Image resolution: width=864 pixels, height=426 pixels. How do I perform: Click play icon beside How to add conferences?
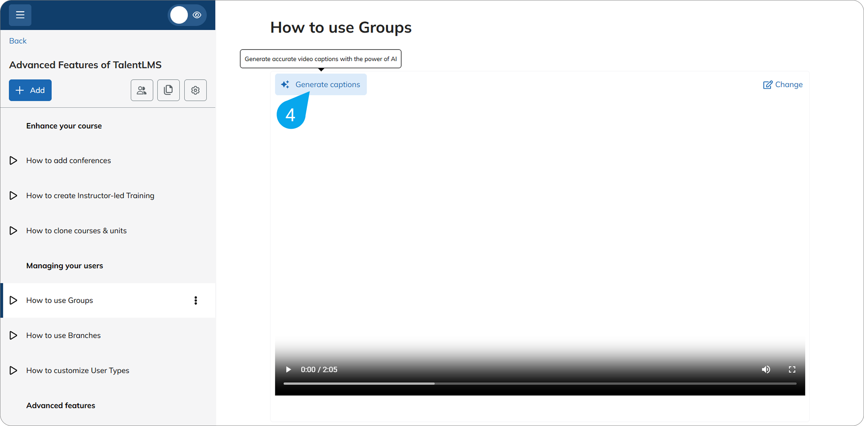[13, 160]
